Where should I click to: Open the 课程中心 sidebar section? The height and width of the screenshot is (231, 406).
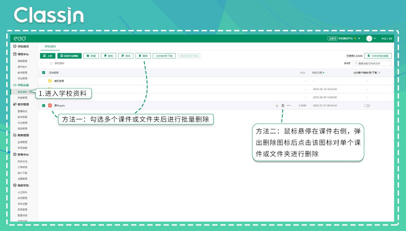pyautogui.click(x=21, y=54)
